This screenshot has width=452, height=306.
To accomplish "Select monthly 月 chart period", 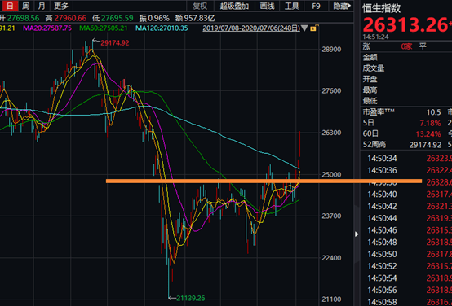I will click(x=42, y=6).
